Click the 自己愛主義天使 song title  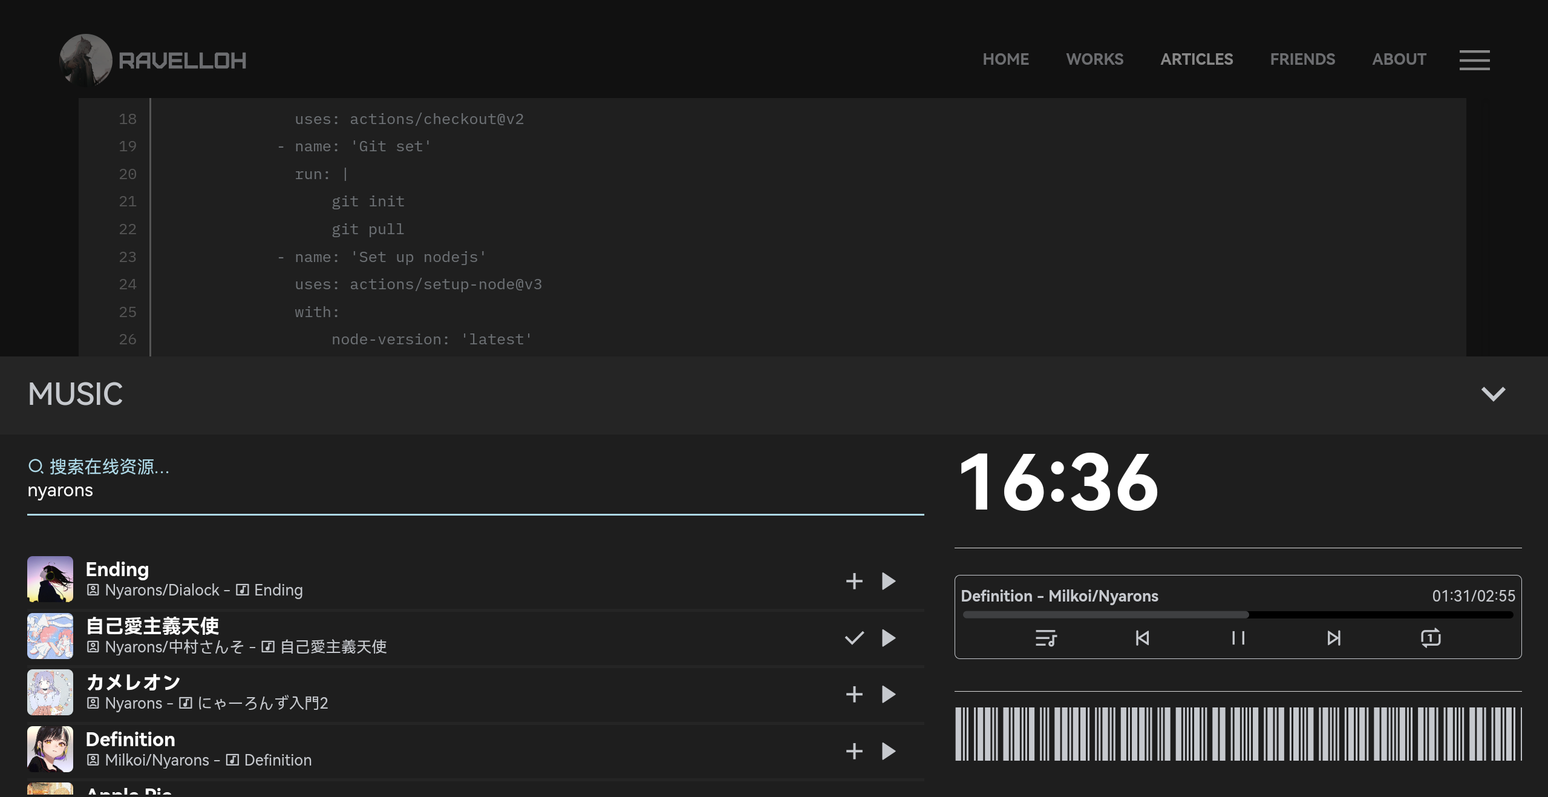point(152,626)
